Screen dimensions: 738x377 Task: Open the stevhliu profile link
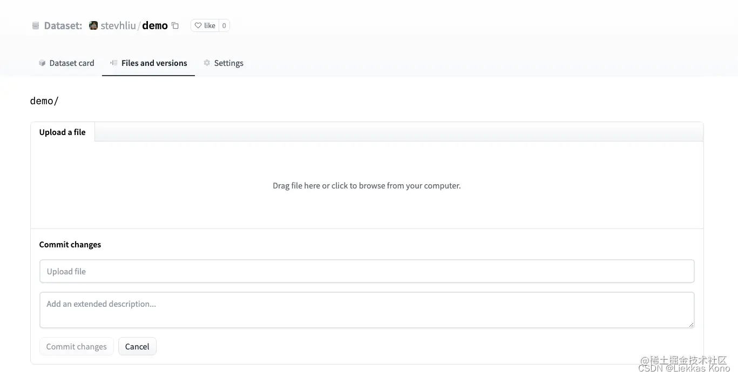(x=118, y=25)
